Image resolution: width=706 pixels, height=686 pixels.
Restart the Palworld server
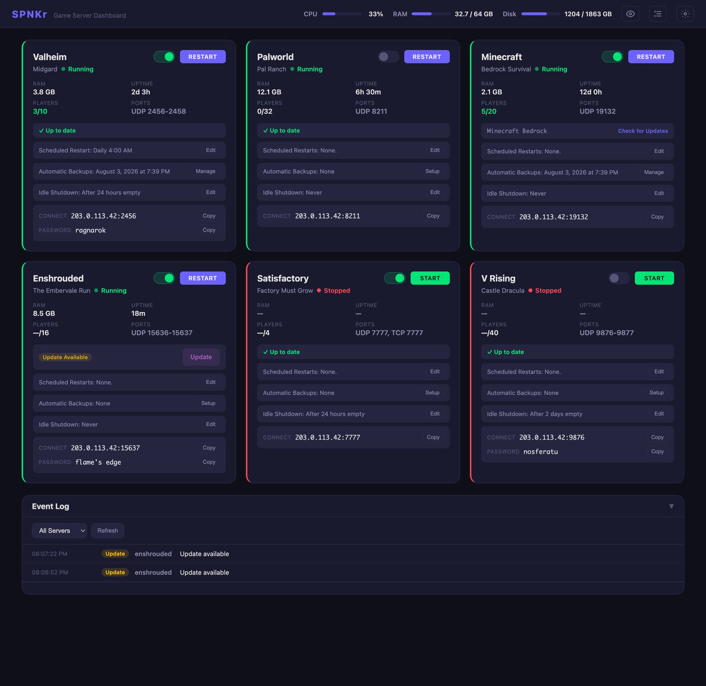coord(427,57)
